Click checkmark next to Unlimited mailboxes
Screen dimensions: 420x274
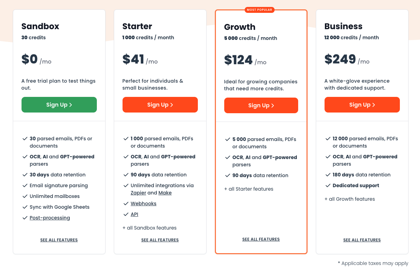25,196
